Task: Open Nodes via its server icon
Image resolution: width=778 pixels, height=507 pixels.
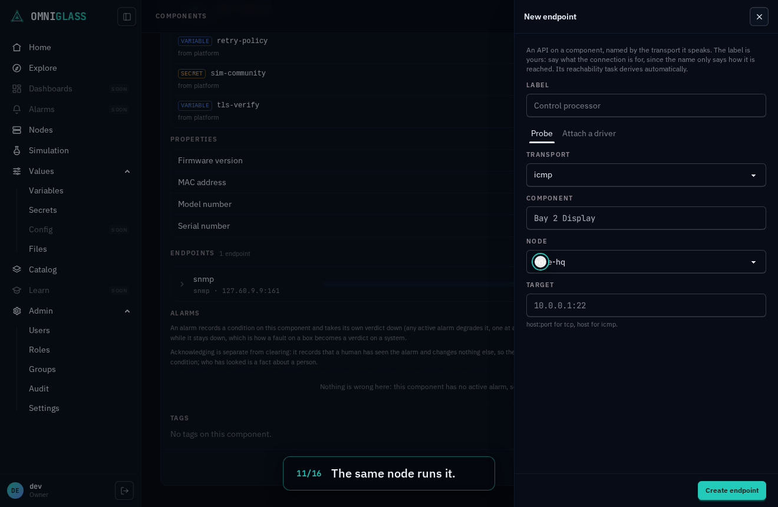Action: [x=17, y=130]
